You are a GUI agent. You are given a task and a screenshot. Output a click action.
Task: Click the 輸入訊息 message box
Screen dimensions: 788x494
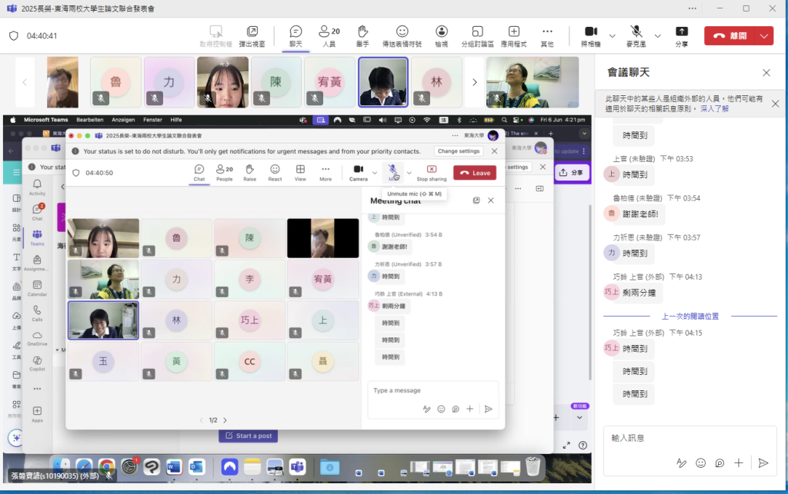(690, 439)
